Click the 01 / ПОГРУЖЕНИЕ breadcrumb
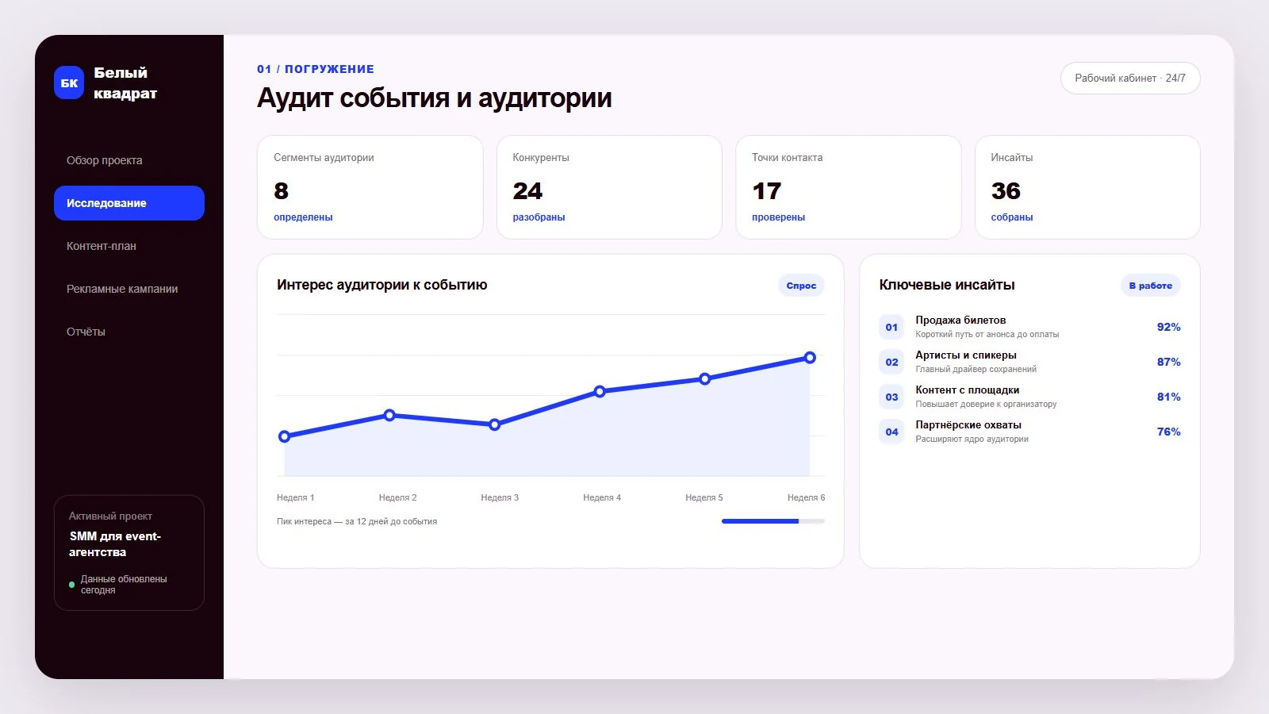This screenshot has height=714, width=1269. 316,69
